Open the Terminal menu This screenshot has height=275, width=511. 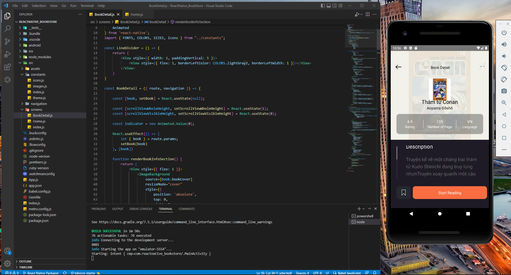(87, 6)
